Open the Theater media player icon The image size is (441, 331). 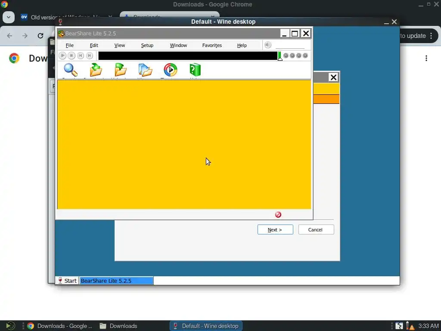tap(171, 70)
